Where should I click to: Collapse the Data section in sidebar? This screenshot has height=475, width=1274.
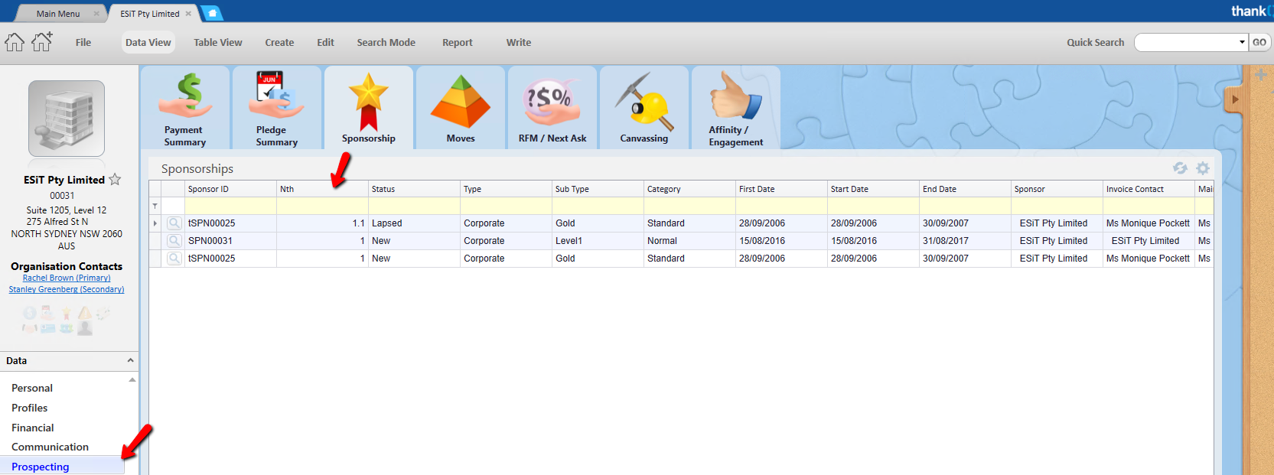130,361
